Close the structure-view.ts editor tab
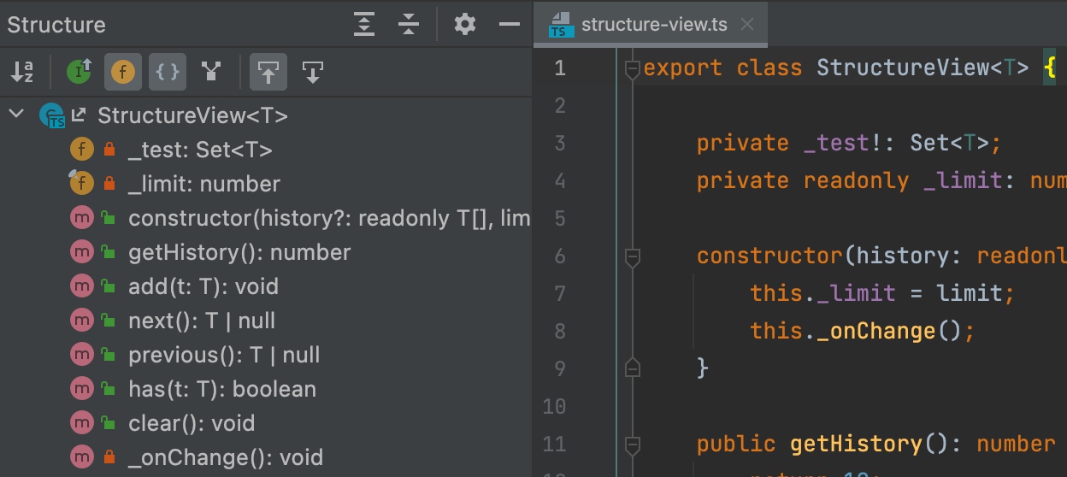 click(747, 25)
